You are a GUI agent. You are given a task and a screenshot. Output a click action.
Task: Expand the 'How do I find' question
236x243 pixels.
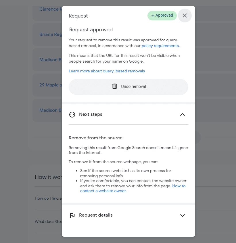(x=48, y=198)
